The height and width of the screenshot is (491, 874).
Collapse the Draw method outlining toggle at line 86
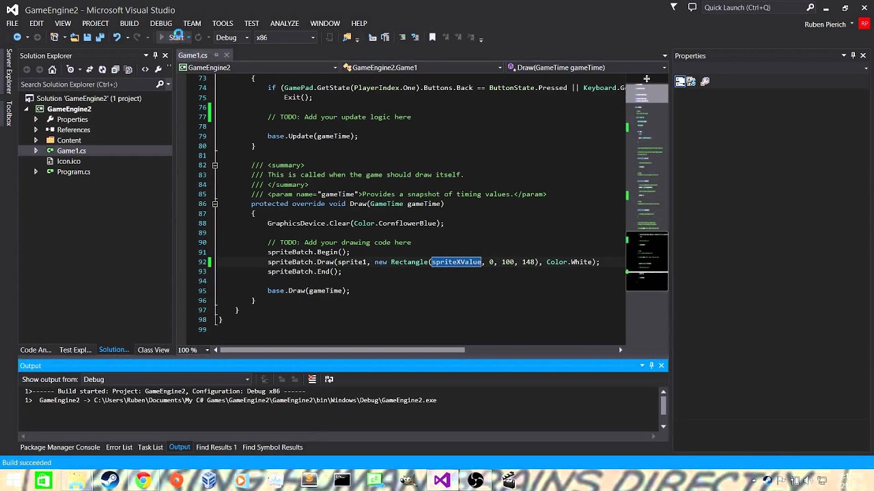pyautogui.click(x=214, y=204)
